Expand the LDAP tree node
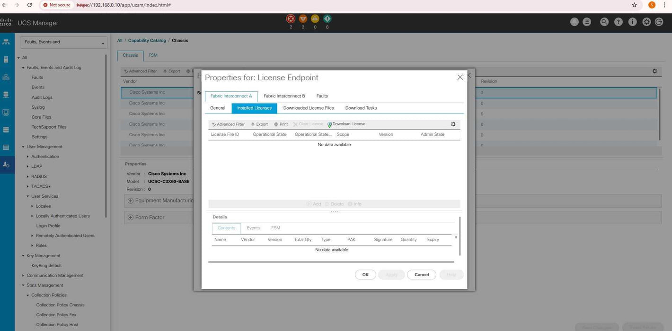672x331 pixels. point(27,166)
